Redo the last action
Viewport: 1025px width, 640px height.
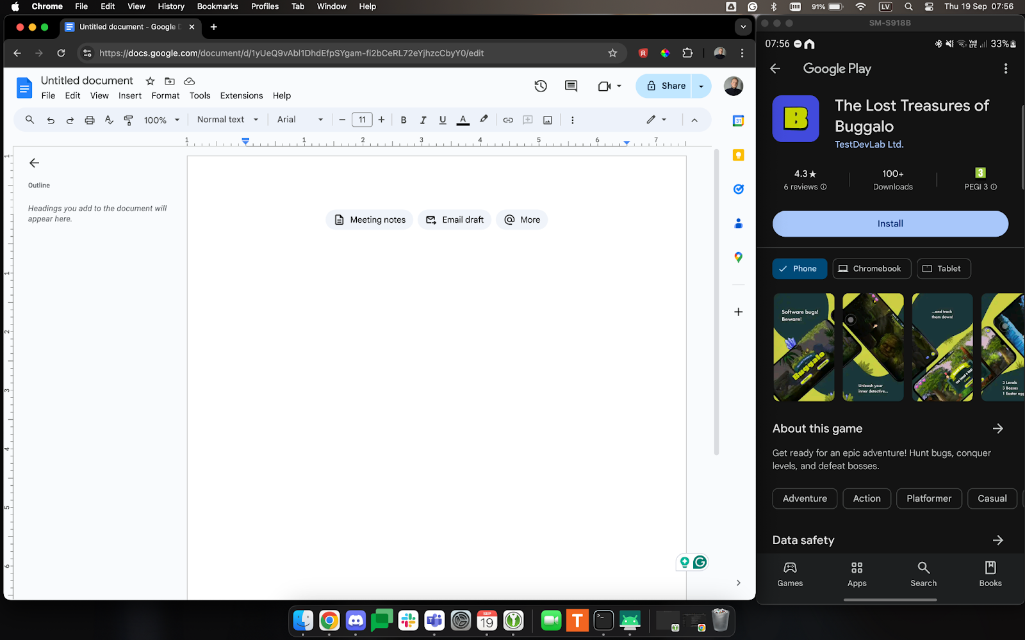pos(70,120)
